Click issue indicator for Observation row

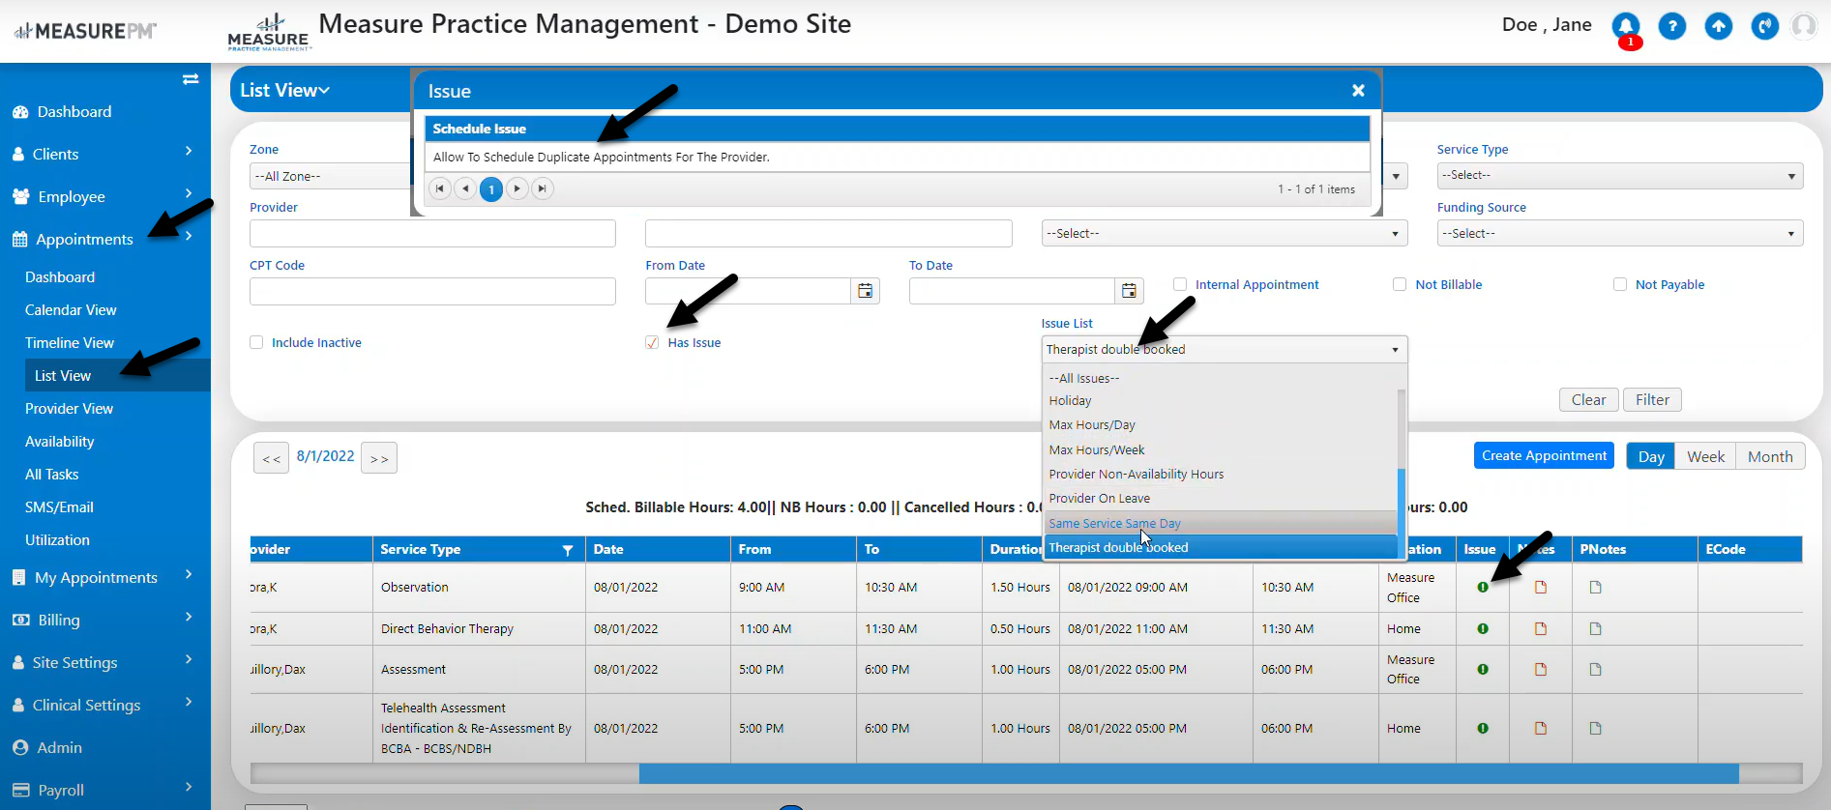[1483, 588]
